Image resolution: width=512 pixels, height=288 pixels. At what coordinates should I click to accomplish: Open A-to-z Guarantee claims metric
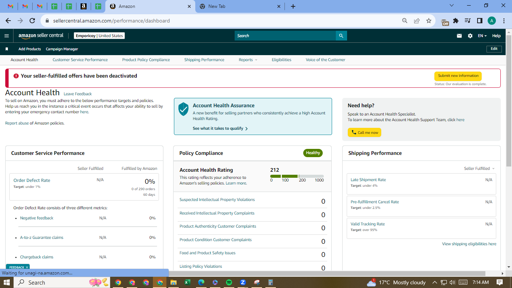[x=42, y=237]
